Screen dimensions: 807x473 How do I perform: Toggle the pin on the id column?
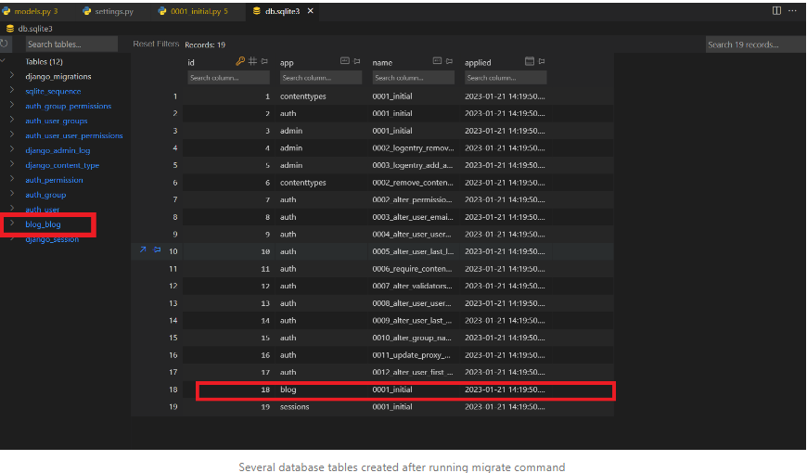[264, 62]
